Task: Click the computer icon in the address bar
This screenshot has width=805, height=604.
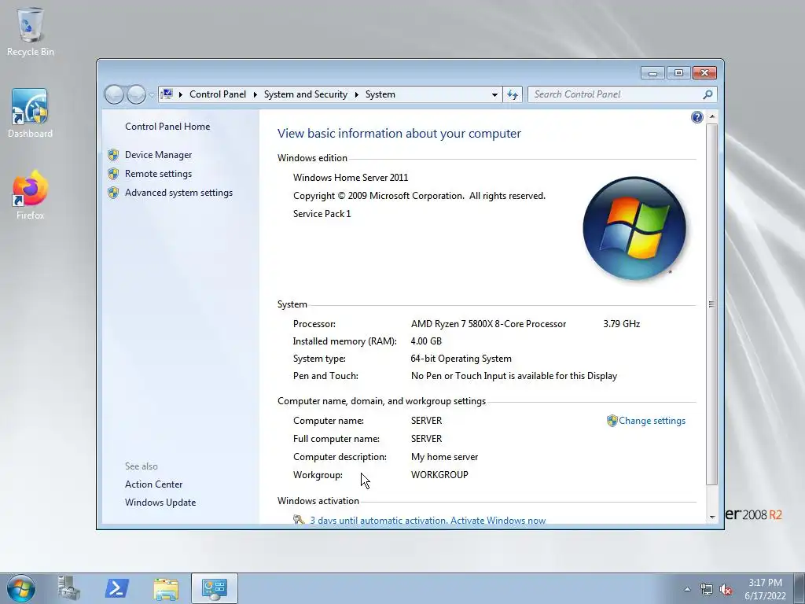Action: click(167, 94)
